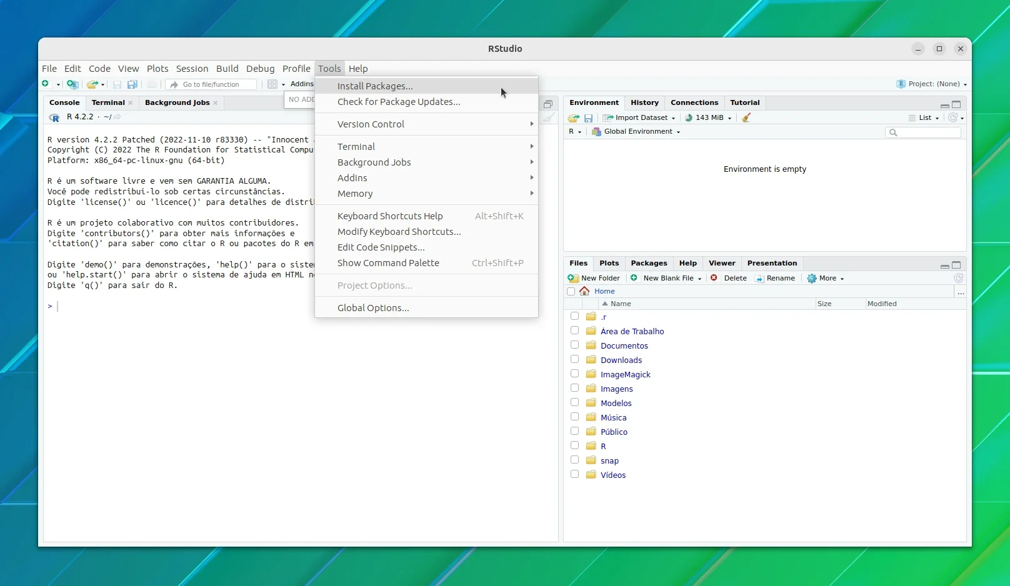
Task: Switch to the Connections tab
Action: click(x=694, y=102)
